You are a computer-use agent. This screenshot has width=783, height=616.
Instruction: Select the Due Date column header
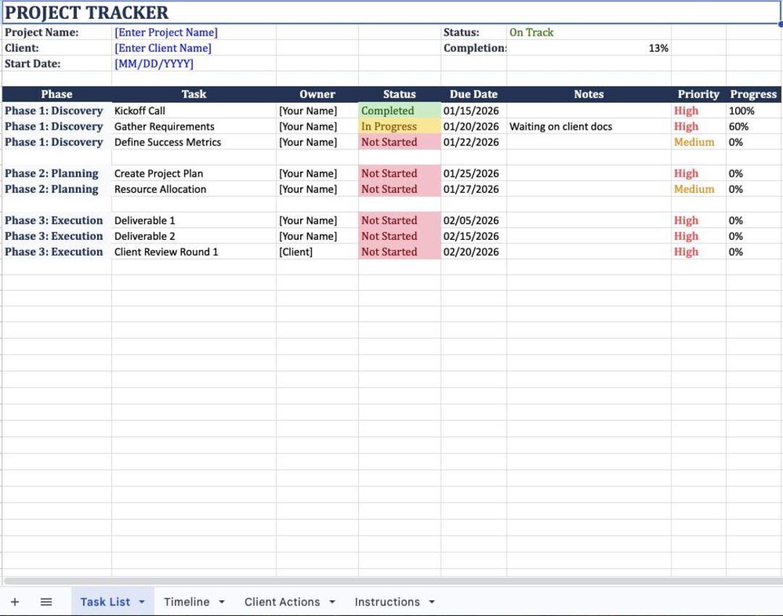coord(474,94)
